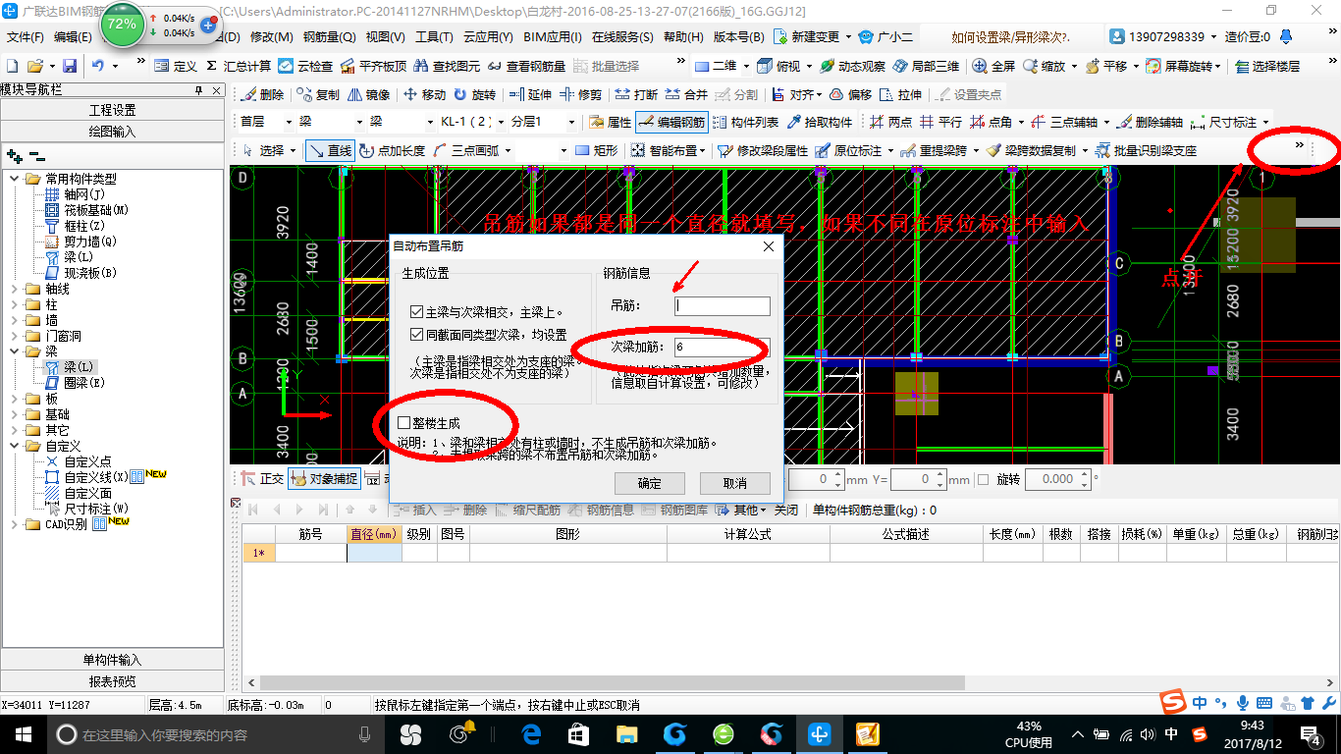Click the save file icon
This screenshot has width=1341, height=754.
click(70, 66)
